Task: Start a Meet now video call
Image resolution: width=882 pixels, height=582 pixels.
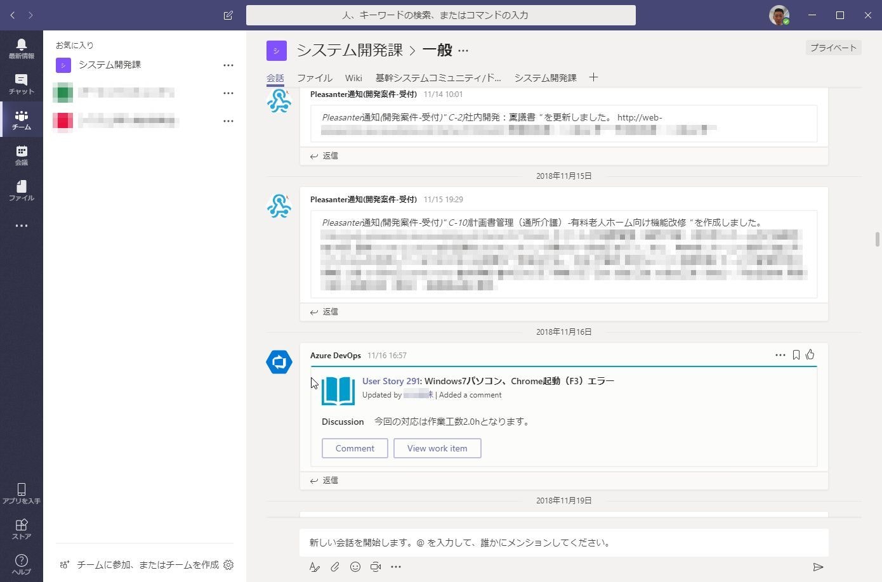Action: pyautogui.click(x=376, y=567)
